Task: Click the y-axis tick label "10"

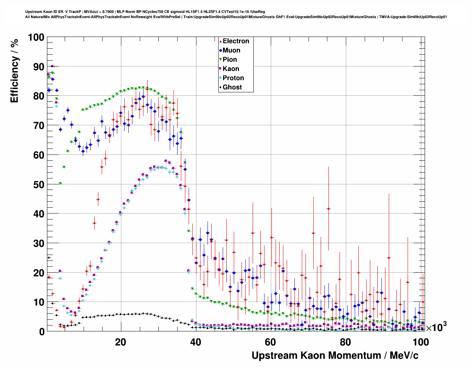Action: pyautogui.click(x=39, y=302)
